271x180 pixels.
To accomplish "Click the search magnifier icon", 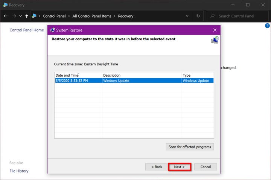I will coord(212,16).
